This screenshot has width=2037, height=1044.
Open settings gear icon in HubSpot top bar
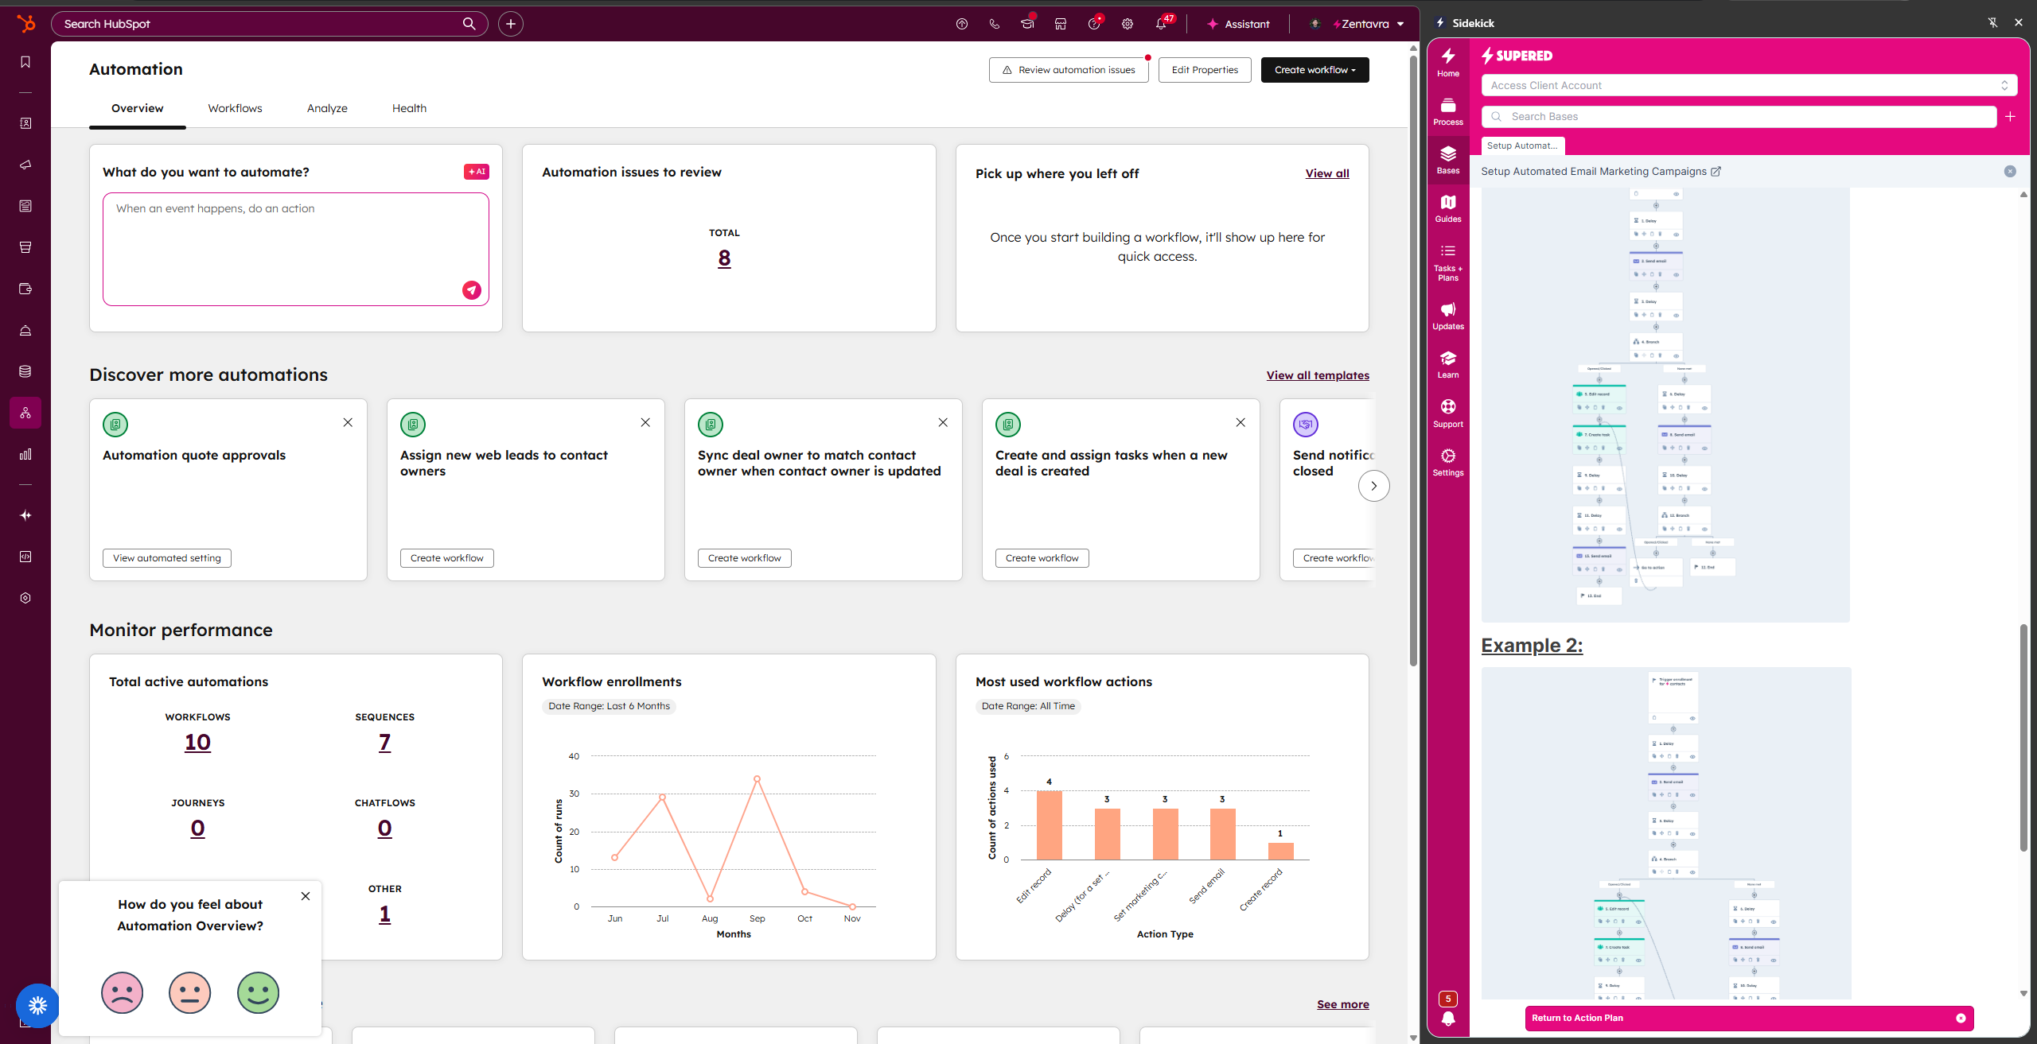click(1128, 24)
